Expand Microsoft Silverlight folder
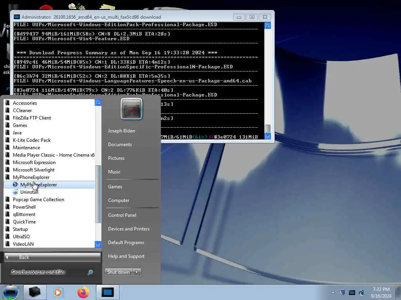Viewport: 401px width, 300px height. [34, 170]
